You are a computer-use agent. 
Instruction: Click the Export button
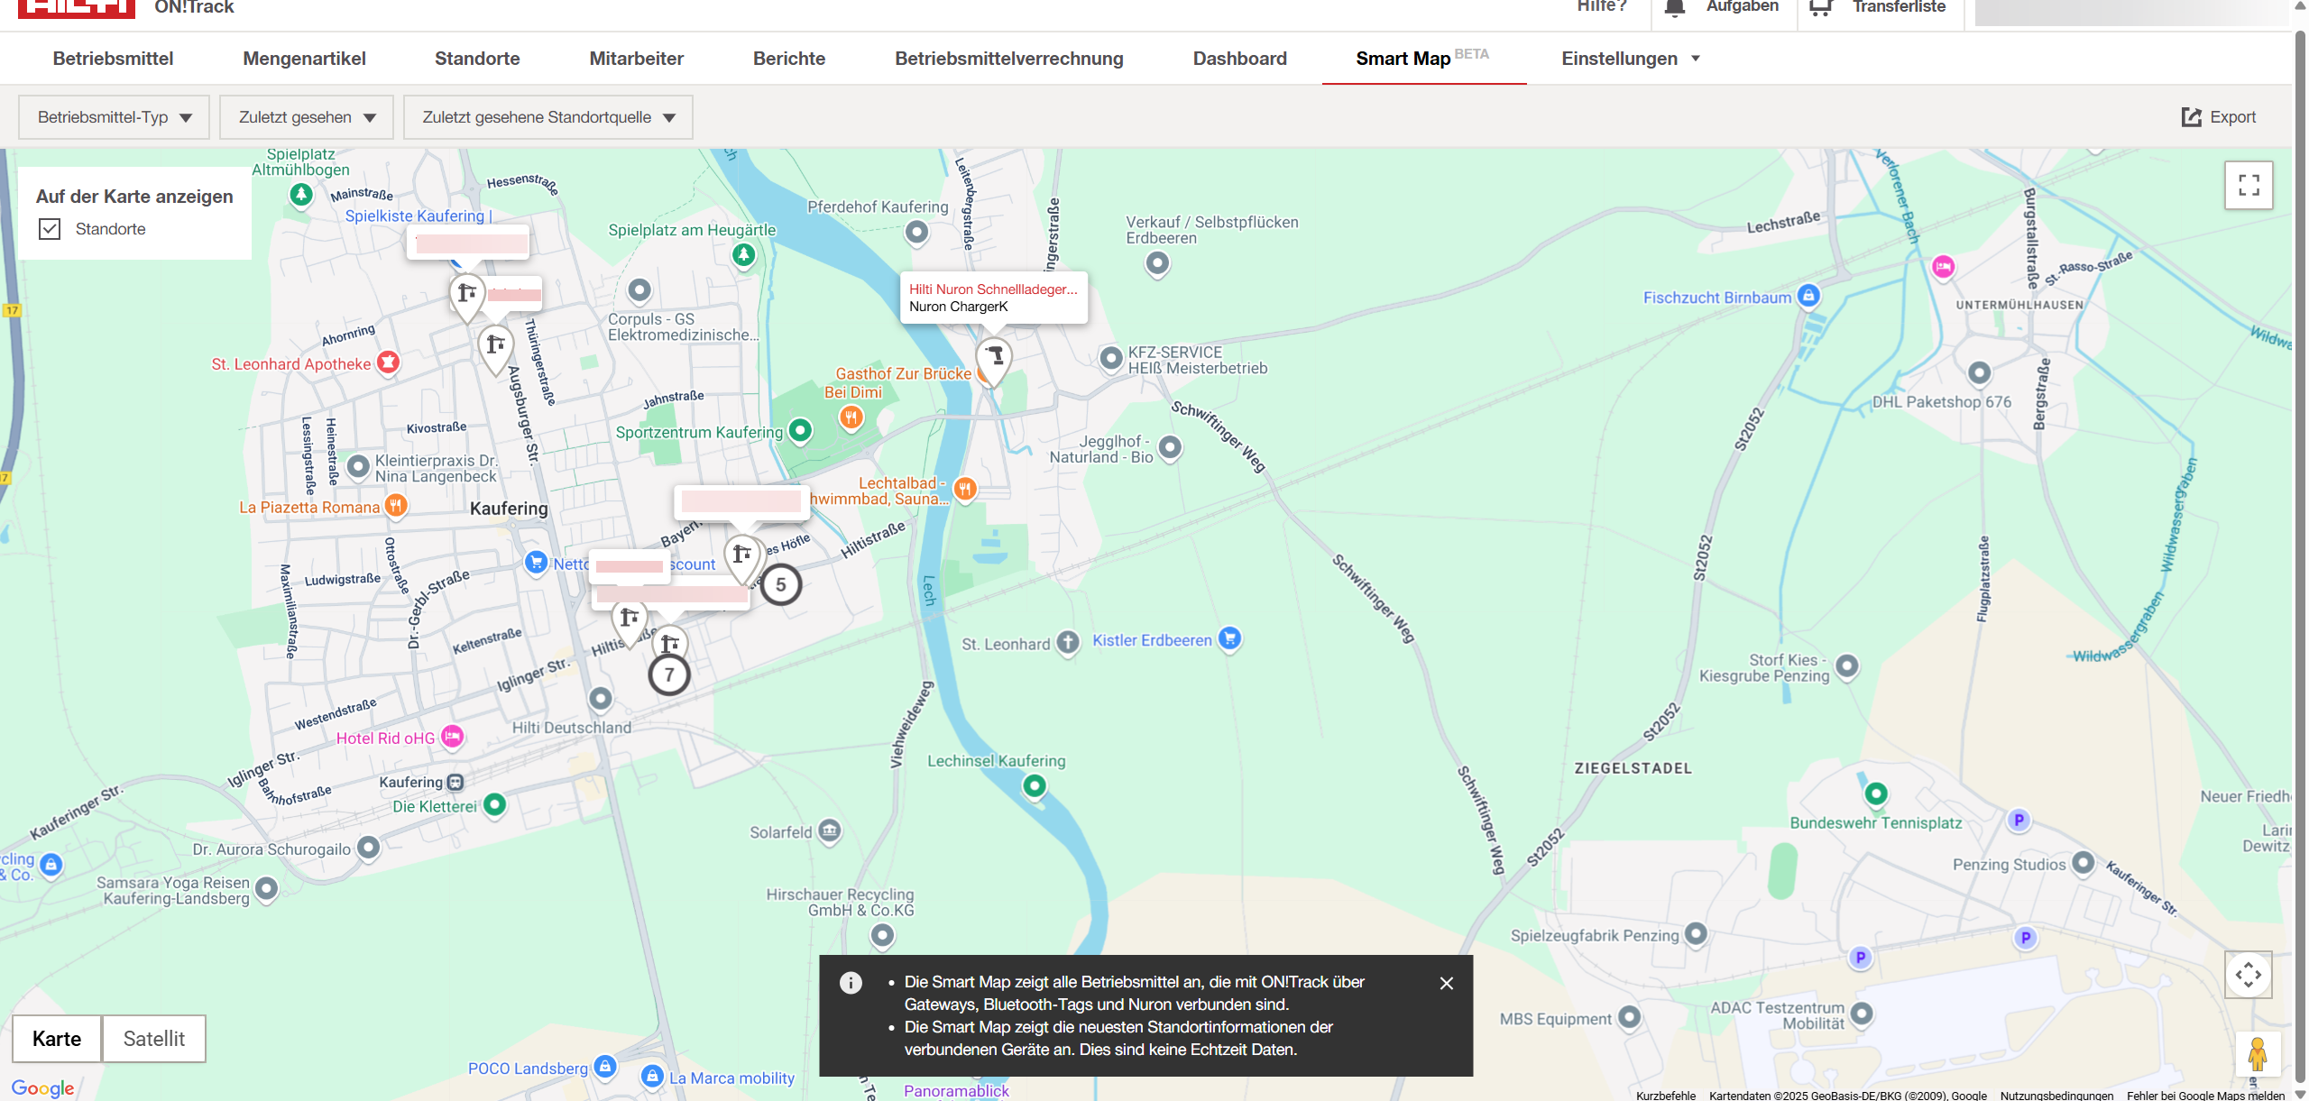pyautogui.click(x=2219, y=117)
